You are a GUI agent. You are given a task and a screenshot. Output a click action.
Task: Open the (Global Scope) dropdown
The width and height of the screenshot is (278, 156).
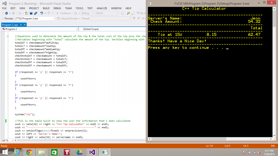click(112, 29)
